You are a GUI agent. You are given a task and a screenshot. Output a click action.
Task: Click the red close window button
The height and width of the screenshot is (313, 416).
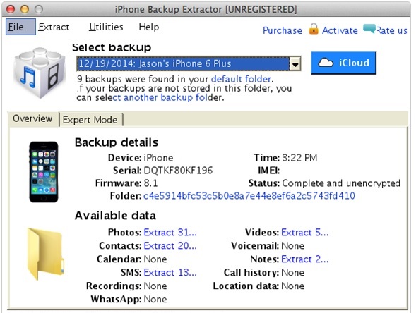pos(11,9)
